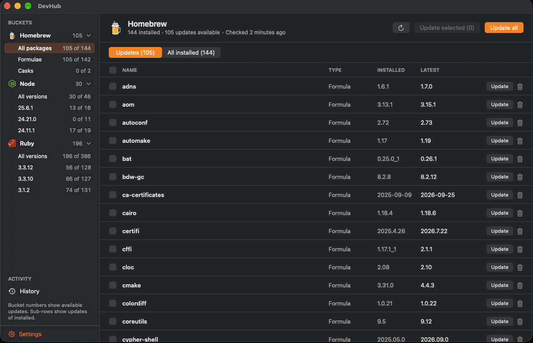Click the Node hexagon icon in sidebar
This screenshot has width=533, height=343.
(x=12, y=84)
